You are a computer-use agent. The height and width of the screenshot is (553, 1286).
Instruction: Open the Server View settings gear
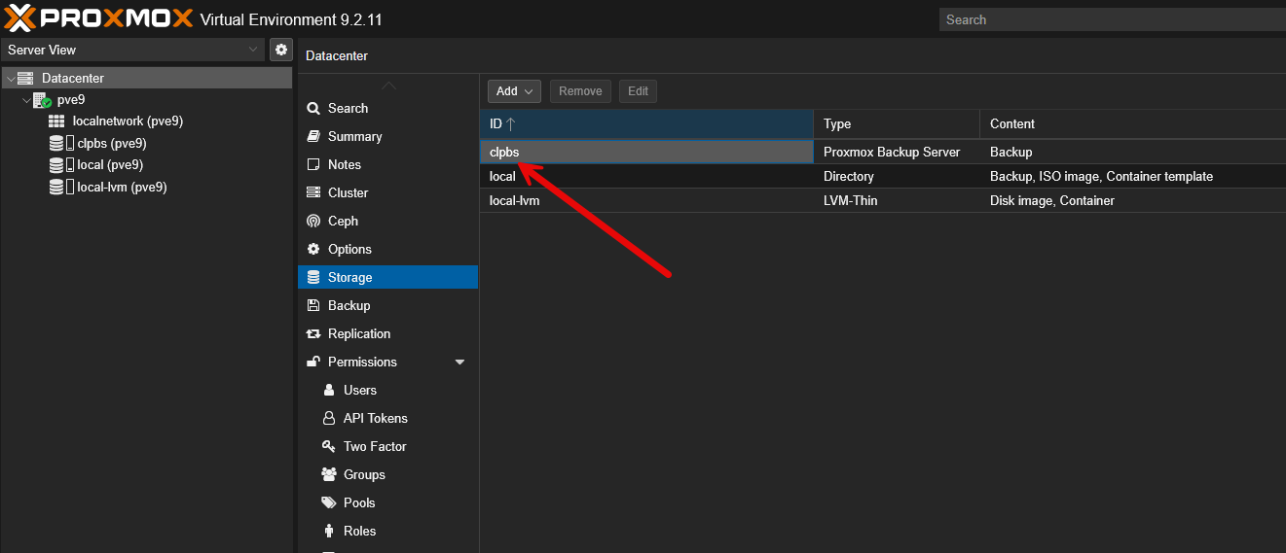[281, 50]
